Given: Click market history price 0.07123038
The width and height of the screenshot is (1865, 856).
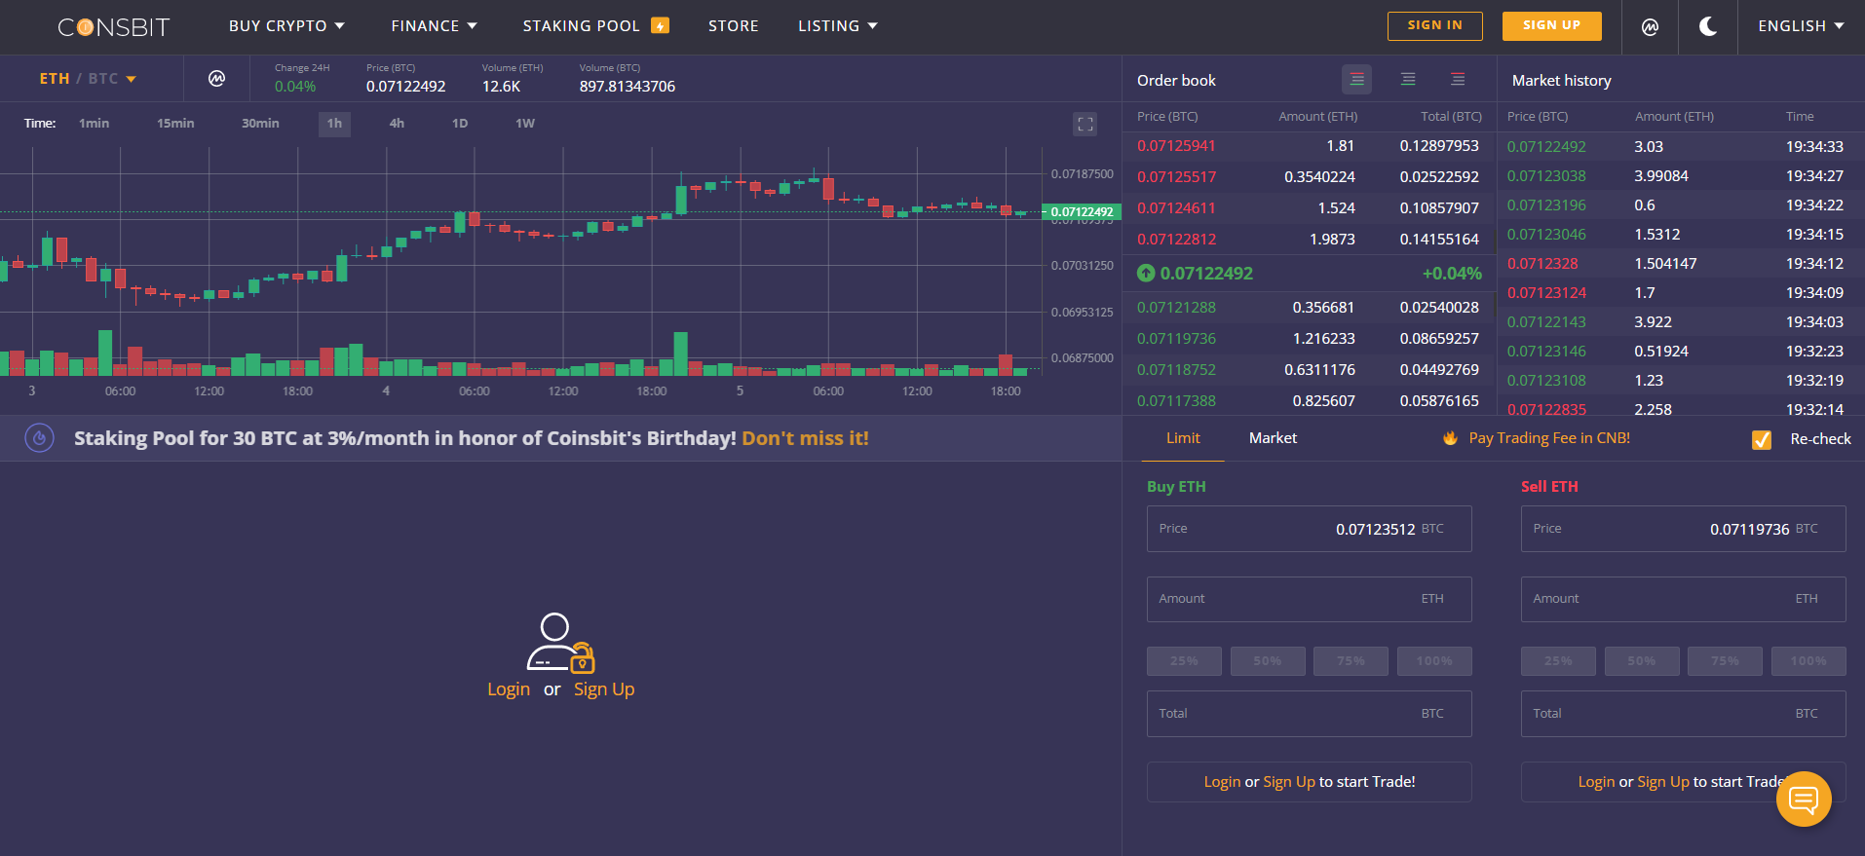Looking at the screenshot, I should point(1546,176).
